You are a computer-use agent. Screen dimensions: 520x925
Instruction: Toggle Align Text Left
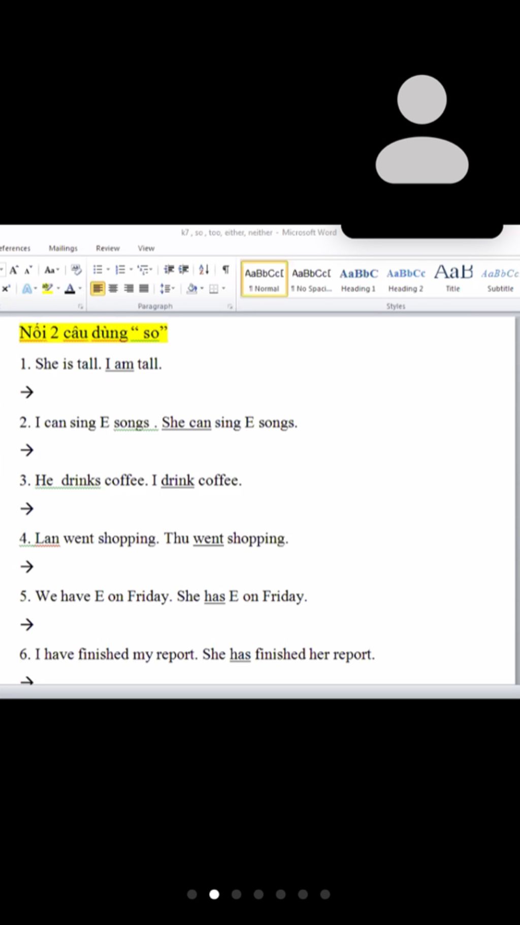[98, 289]
